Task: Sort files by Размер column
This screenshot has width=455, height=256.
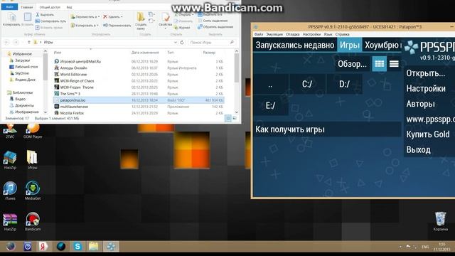Action: click(209, 53)
